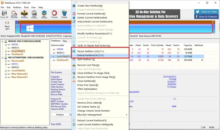Launch the File Recovery tool
The width and height of the screenshot is (220, 130).
(x=24, y=14)
